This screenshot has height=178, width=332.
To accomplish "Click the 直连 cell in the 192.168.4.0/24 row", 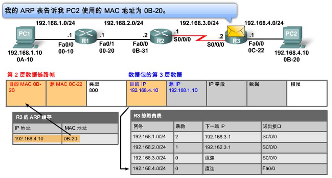I will (x=232, y=169).
